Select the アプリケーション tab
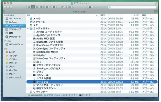 pyautogui.click(x=79, y=12)
